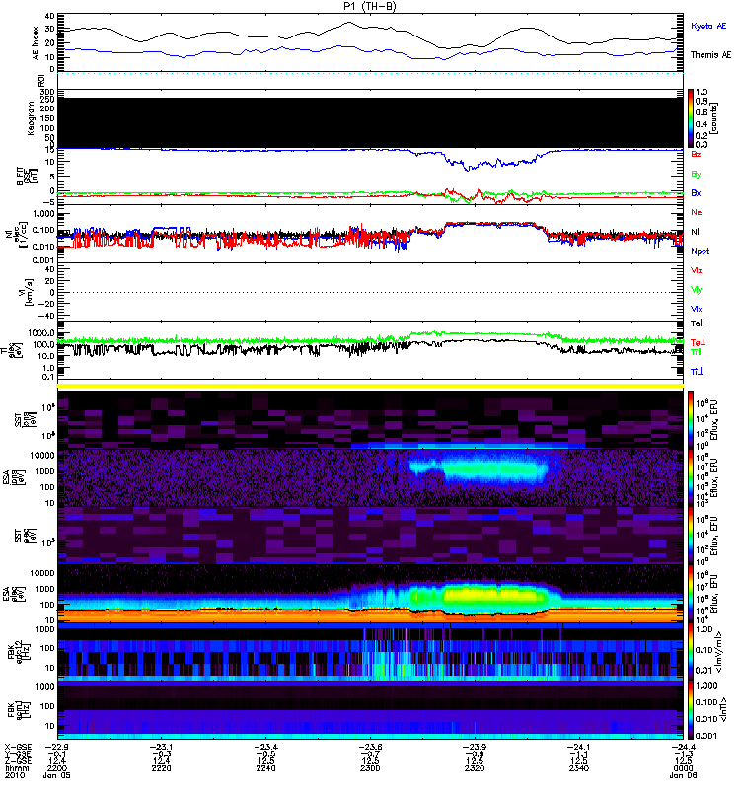This screenshot has width=740, height=789.
Task: Select the Kyoto AE legend label
Action: pyautogui.click(x=708, y=26)
